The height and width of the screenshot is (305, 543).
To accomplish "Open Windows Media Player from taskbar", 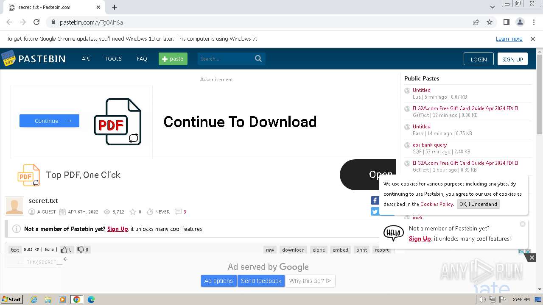I will [x=62, y=299].
